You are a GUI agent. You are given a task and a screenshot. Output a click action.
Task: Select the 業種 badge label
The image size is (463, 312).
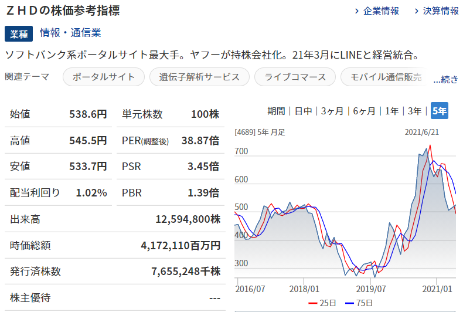click(x=19, y=33)
